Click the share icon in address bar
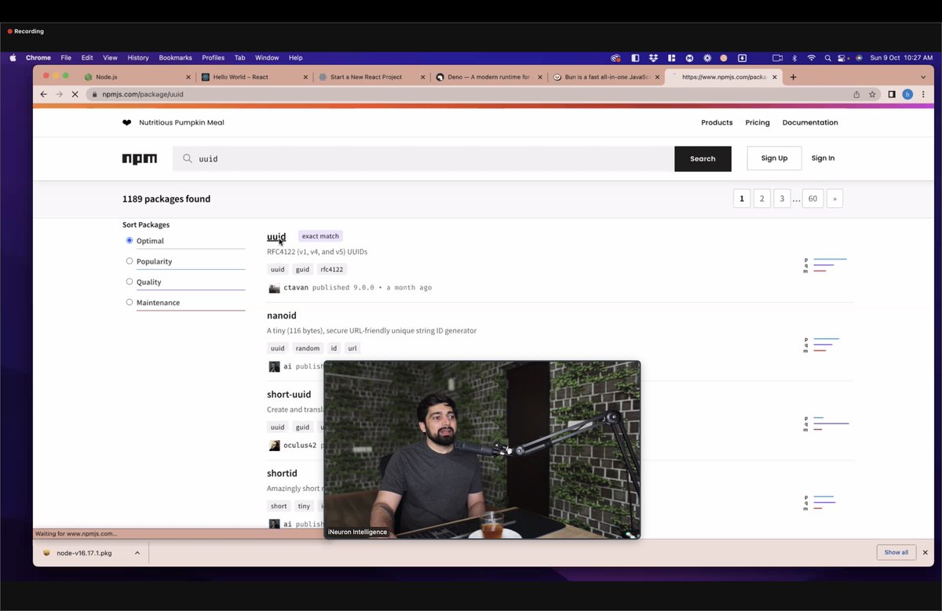 pyautogui.click(x=856, y=94)
